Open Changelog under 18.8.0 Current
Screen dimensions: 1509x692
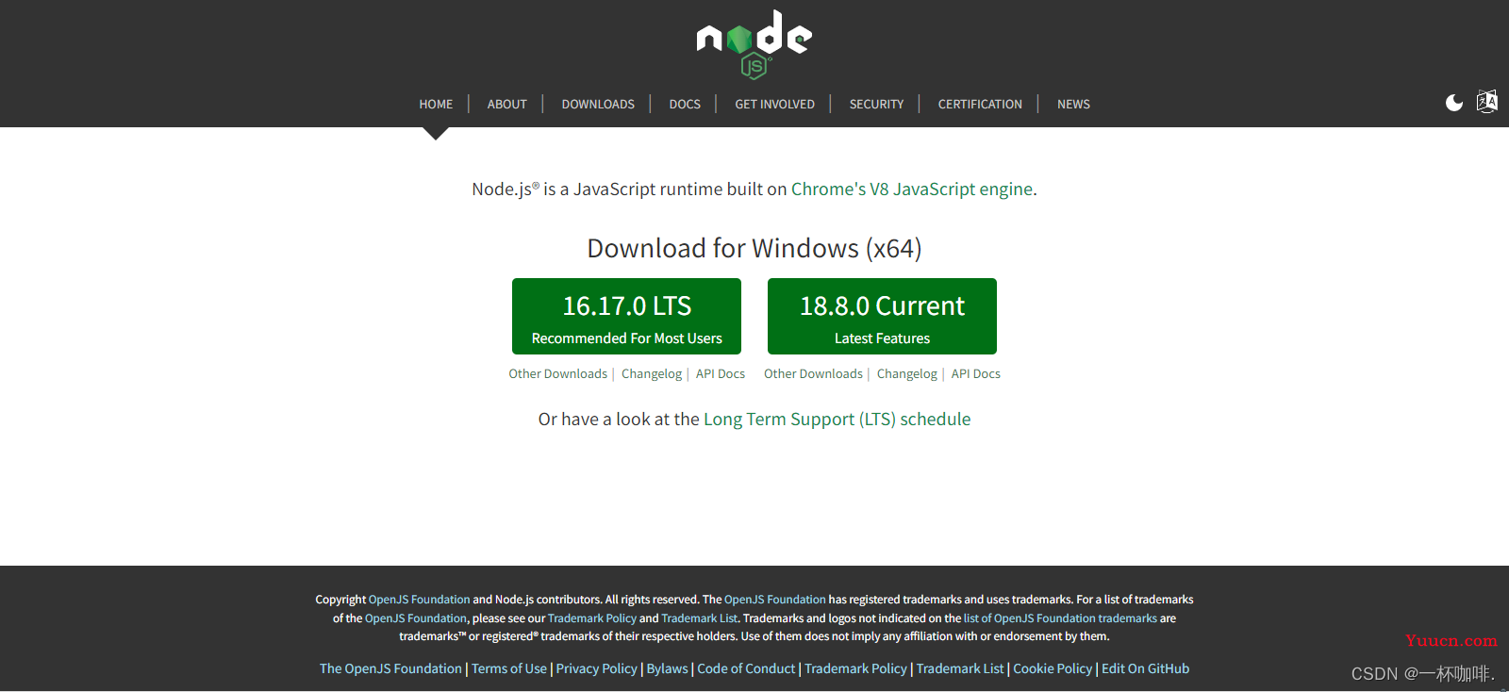tap(907, 374)
